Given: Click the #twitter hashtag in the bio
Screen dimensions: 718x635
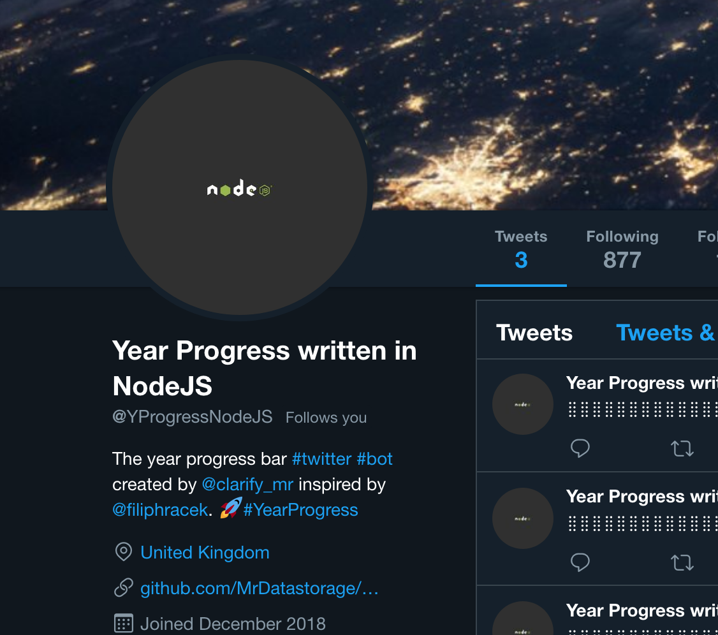Looking at the screenshot, I should pyautogui.click(x=321, y=458).
